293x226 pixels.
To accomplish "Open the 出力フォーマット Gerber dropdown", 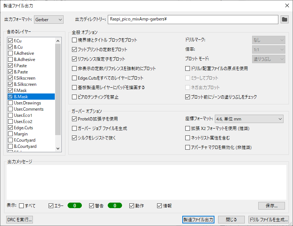I will coord(49,20).
